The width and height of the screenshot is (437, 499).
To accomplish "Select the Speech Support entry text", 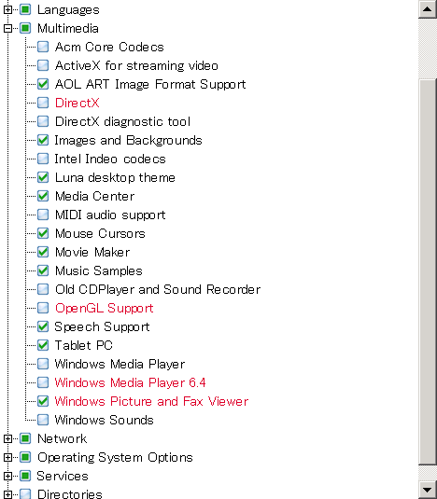I will [102, 326].
